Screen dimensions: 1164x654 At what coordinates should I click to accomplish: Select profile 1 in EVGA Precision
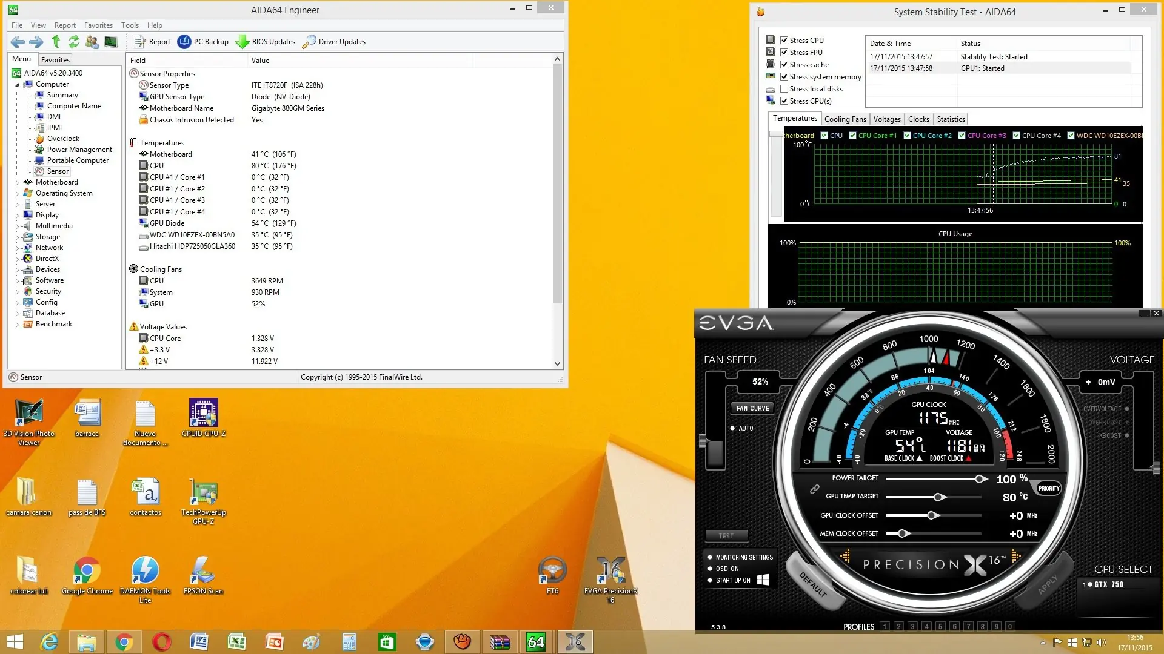(885, 627)
